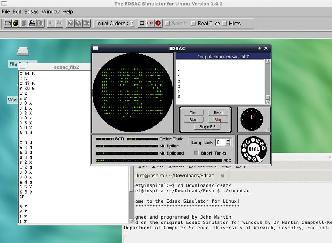Click the ./runedsac command in terminal

pyautogui.click(x=237, y=191)
